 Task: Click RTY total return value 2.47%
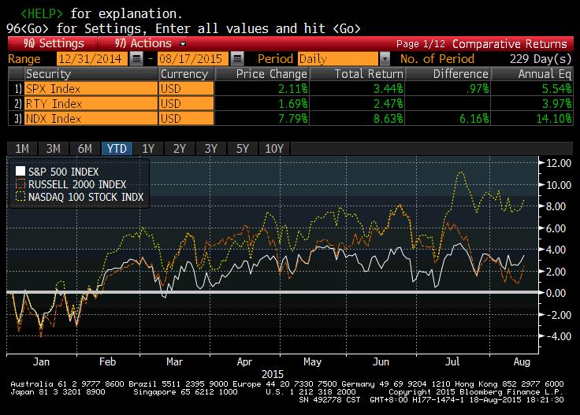pos(388,103)
